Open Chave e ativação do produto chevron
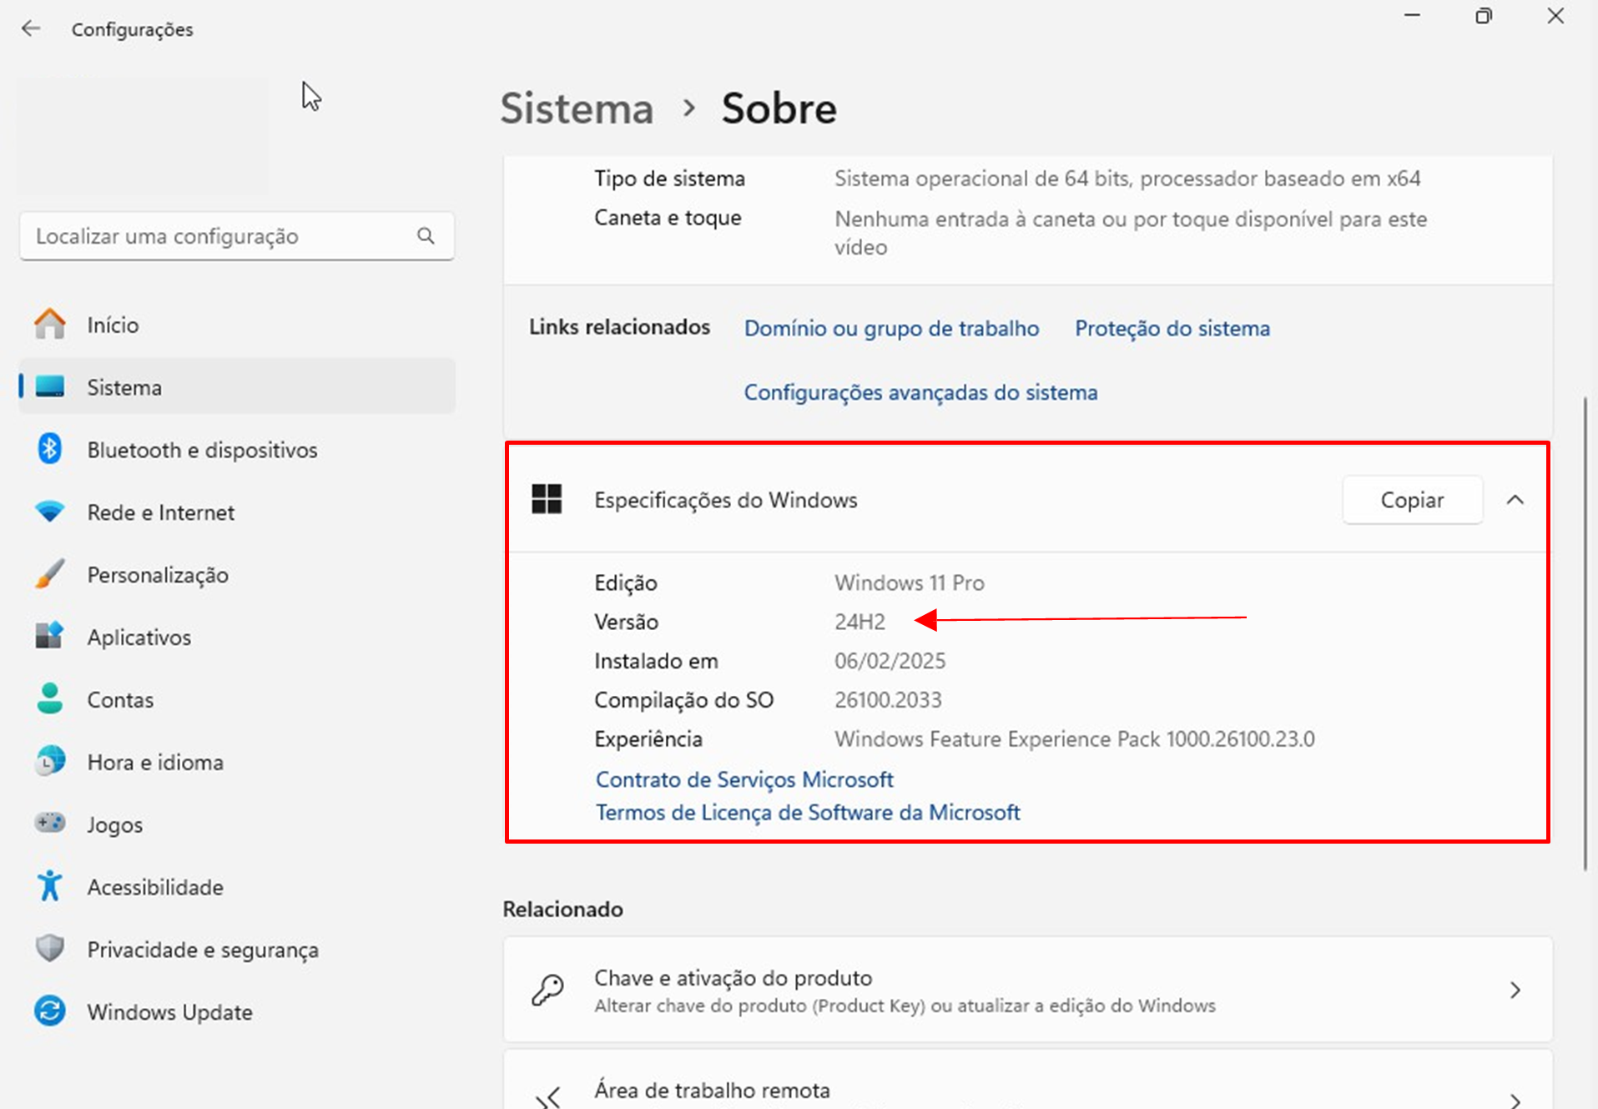 pos(1515,991)
